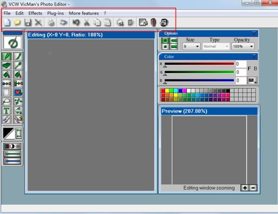Screen dimensions: 278x214
Task: Zoom in with the plus button
Action: point(245,188)
